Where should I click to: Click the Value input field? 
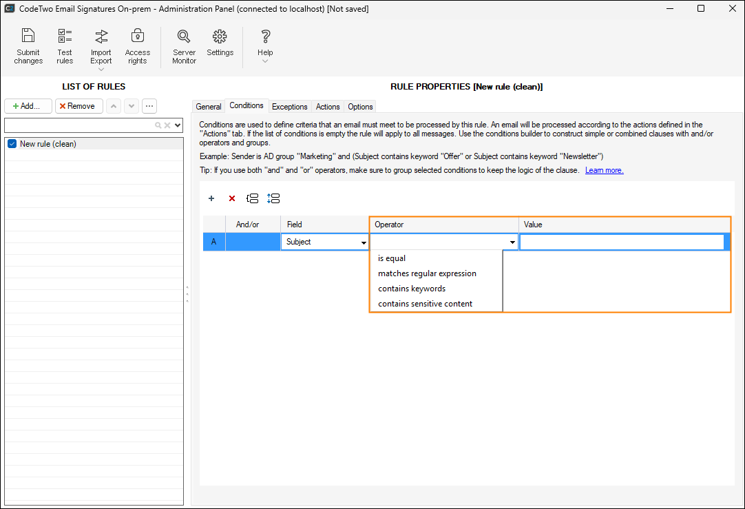(x=621, y=242)
